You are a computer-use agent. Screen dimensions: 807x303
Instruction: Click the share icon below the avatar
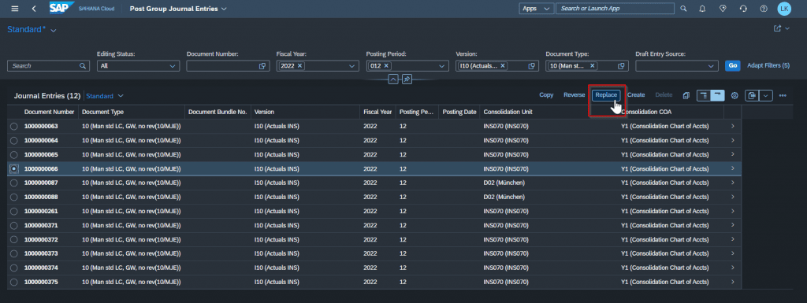(778, 28)
